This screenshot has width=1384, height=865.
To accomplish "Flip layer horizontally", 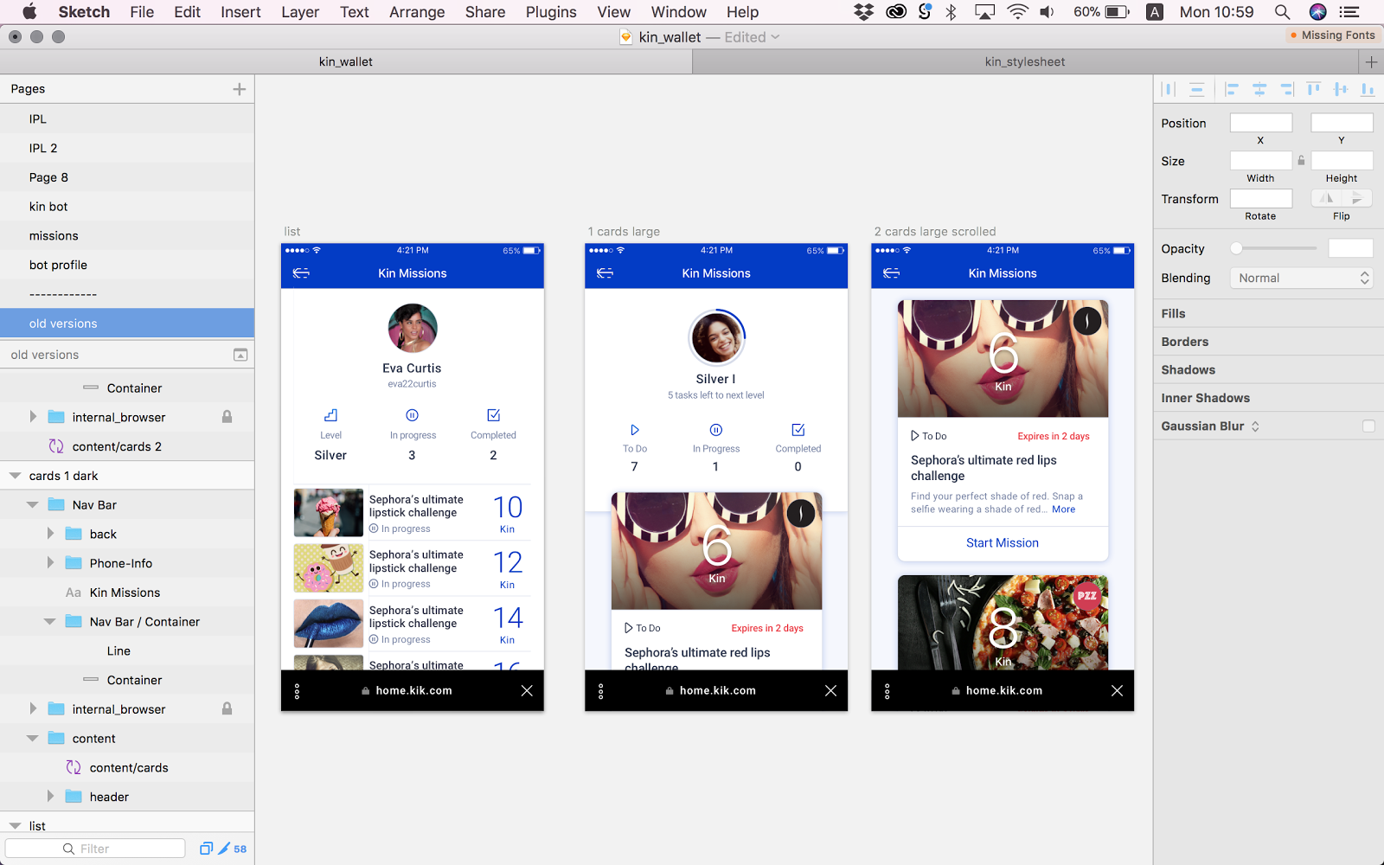I will pyautogui.click(x=1326, y=198).
